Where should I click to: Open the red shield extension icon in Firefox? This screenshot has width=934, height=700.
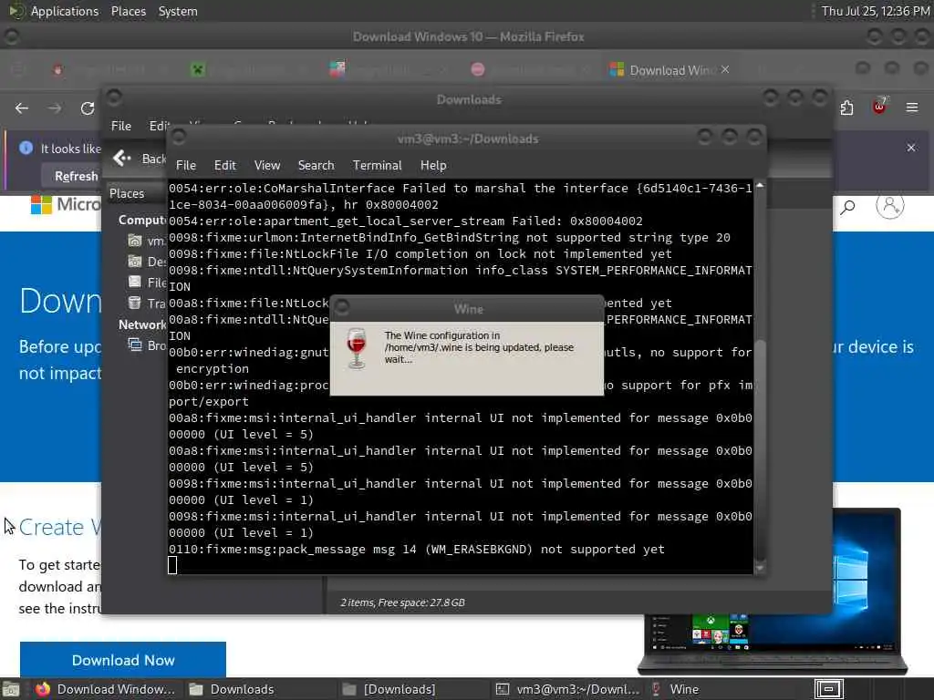tap(879, 107)
